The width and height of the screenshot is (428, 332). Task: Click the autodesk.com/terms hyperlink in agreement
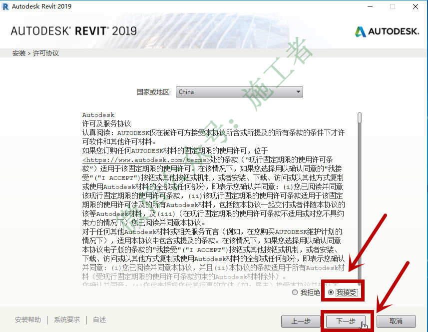(146, 160)
